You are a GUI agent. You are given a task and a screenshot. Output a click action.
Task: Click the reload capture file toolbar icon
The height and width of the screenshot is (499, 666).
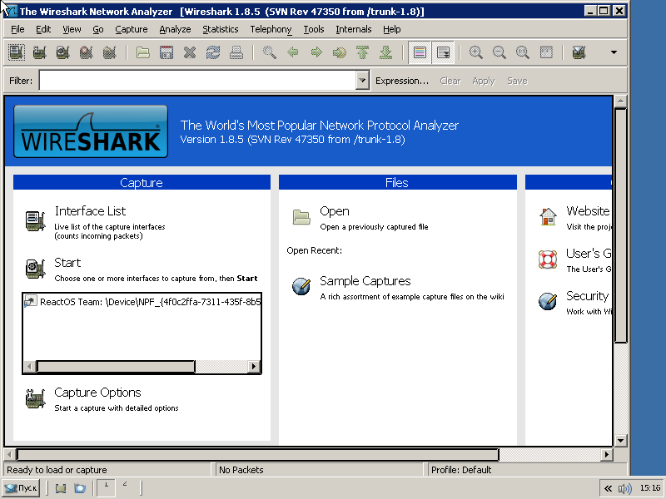[213, 52]
